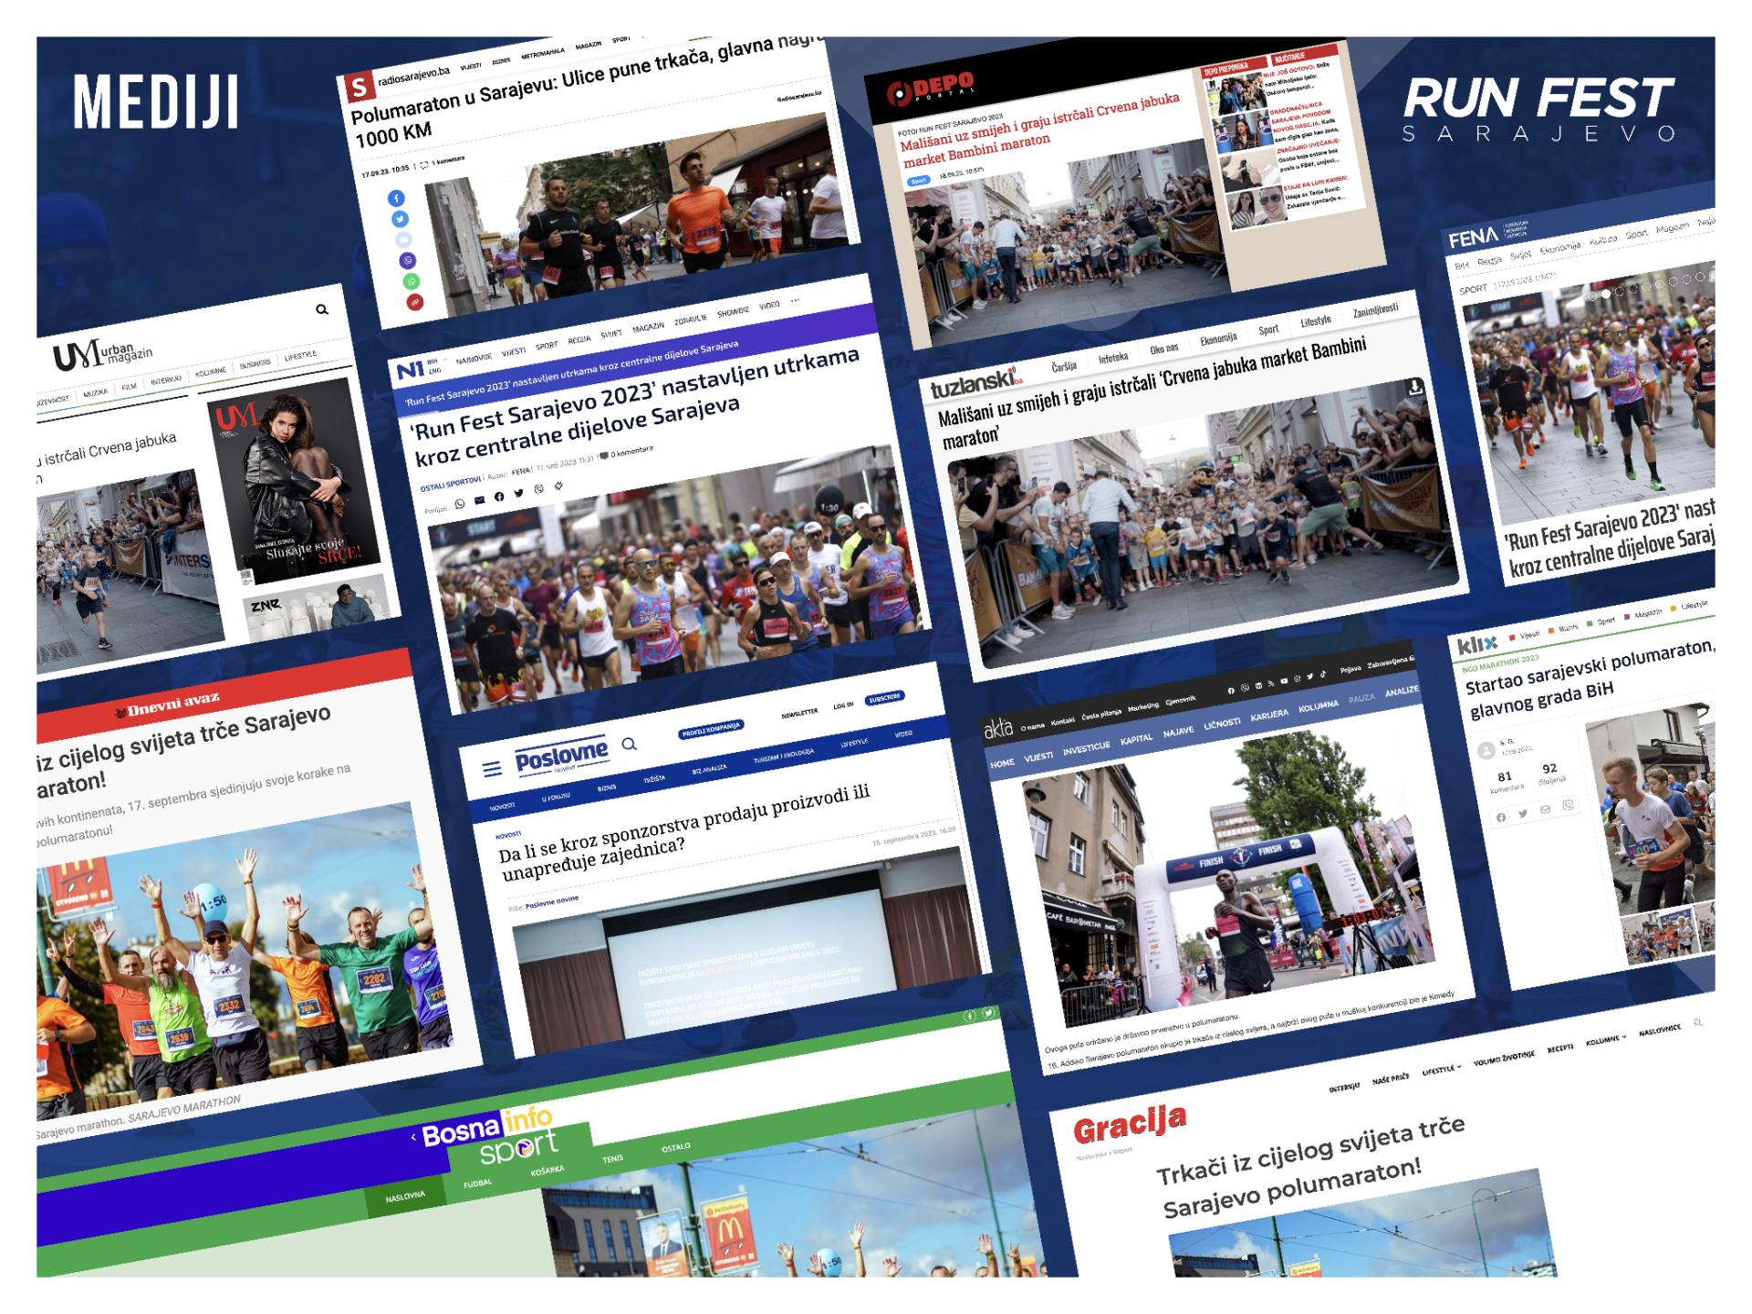This screenshot has width=1752, height=1314.
Task: Click Profili kompanija button on Poslovne novine
Action: (711, 728)
